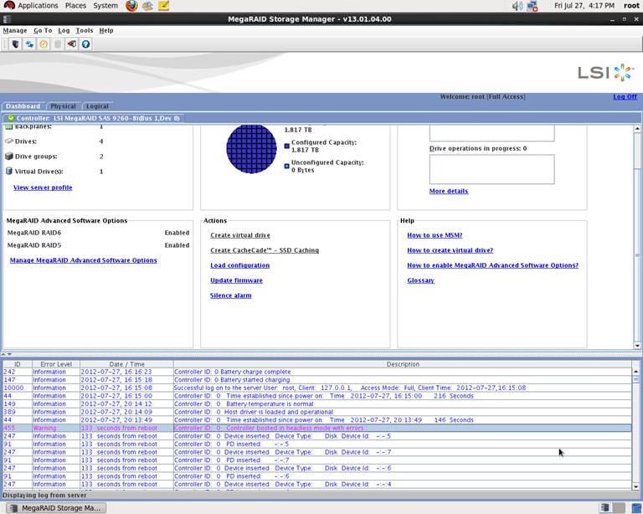Click Load configuration link
643x514 pixels.
pos(240,265)
